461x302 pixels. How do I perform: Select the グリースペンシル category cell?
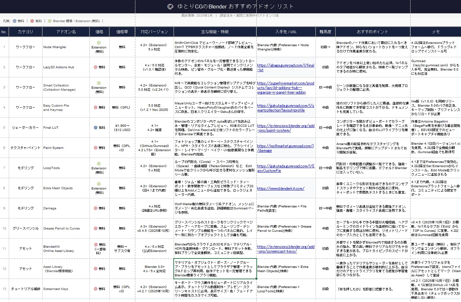tap(25, 229)
